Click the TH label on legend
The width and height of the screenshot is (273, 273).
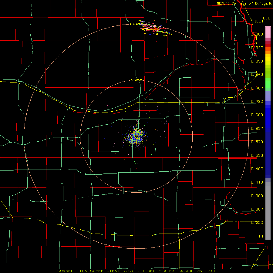[261, 236]
